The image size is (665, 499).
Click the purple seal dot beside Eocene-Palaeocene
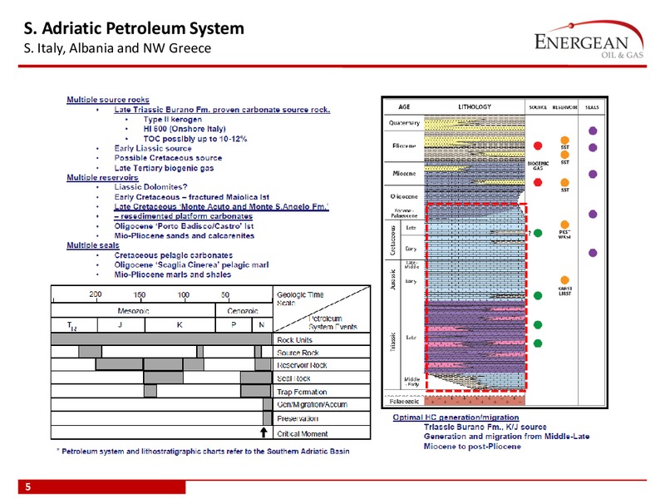[x=593, y=214]
